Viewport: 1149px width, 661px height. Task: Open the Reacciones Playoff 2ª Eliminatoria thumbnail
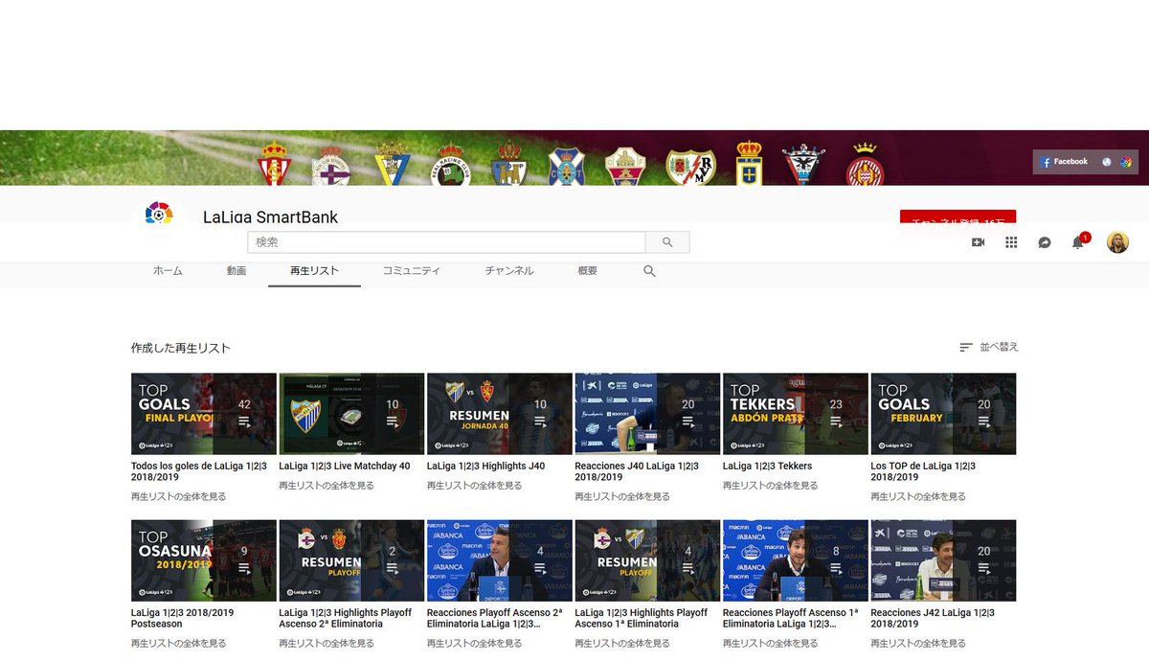500,560
